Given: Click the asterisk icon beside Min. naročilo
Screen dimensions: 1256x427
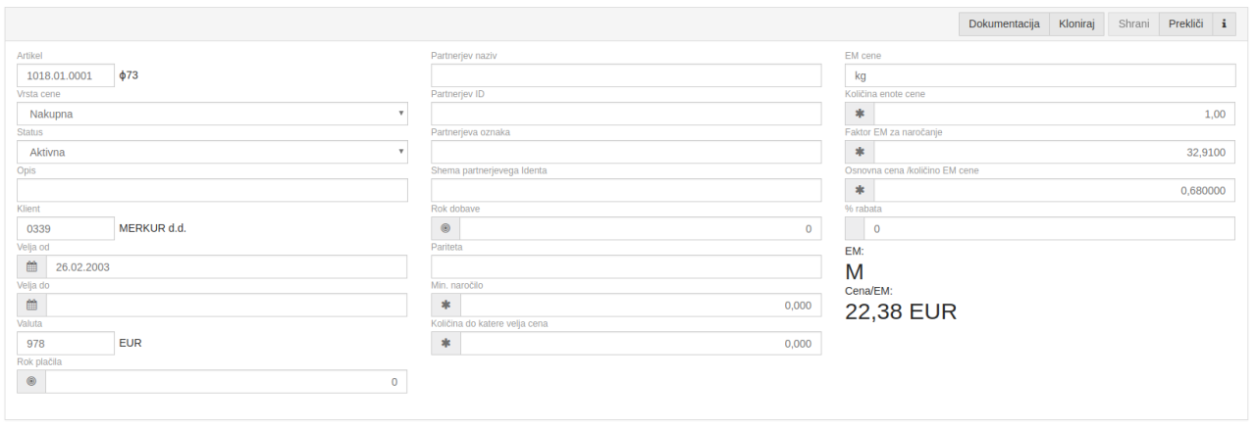Looking at the screenshot, I should click(x=445, y=306).
